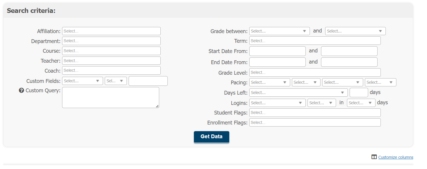Expand the first Pacing dropdown
The width and height of the screenshot is (427, 169).
(270, 82)
